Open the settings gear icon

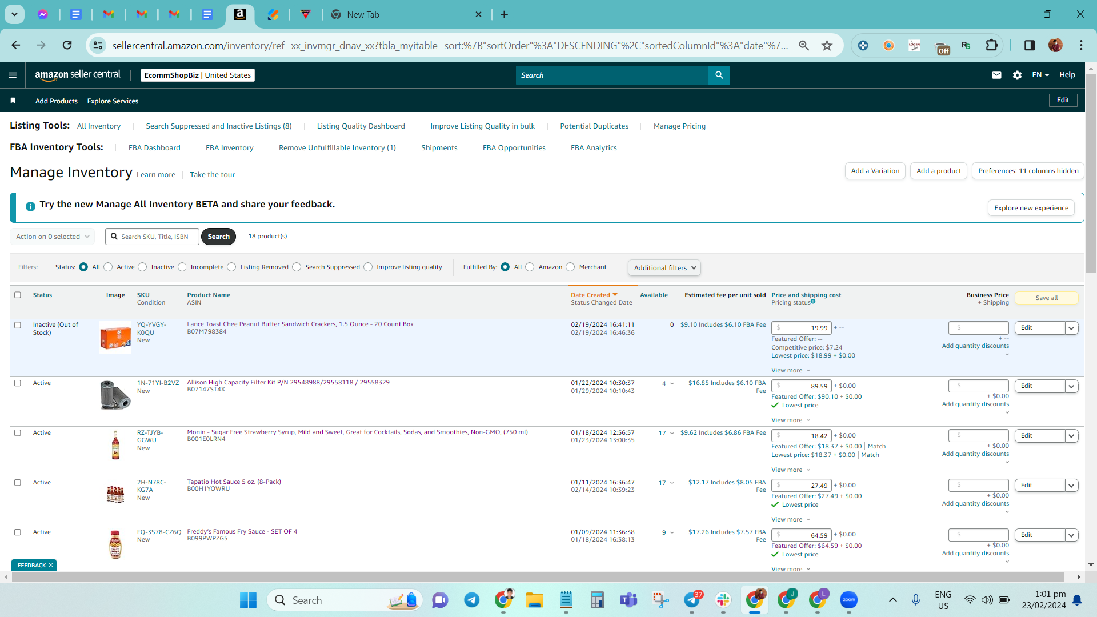tap(1017, 75)
